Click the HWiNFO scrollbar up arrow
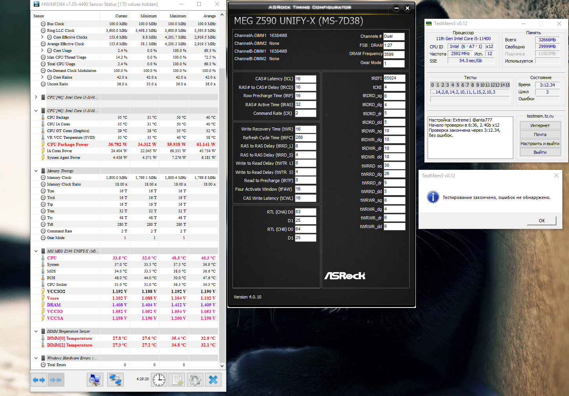This screenshot has width=569, height=396. (x=222, y=15)
